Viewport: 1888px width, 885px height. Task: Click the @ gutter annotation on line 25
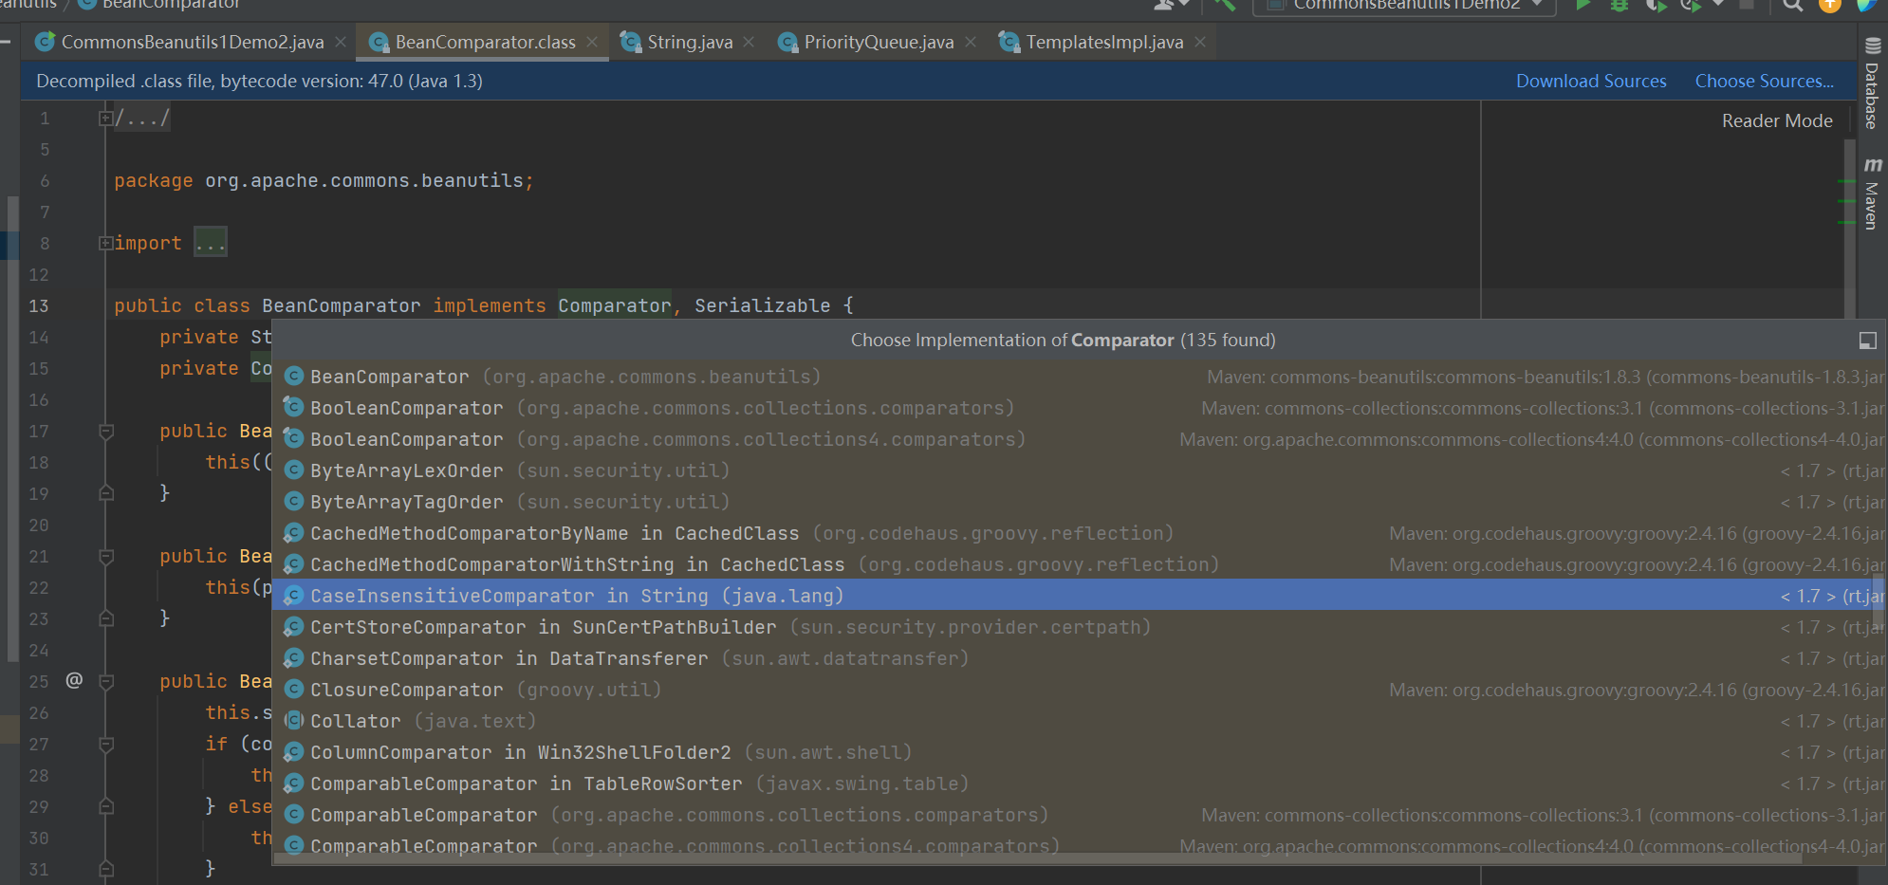click(x=74, y=680)
